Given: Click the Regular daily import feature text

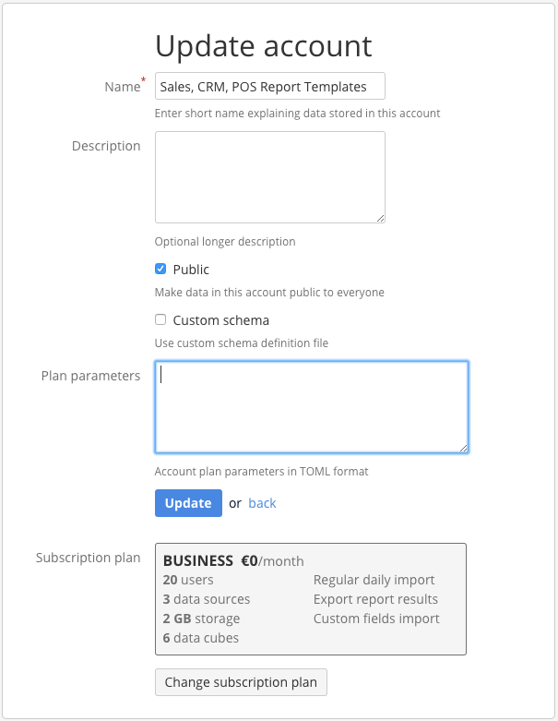Looking at the screenshot, I should [x=374, y=580].
